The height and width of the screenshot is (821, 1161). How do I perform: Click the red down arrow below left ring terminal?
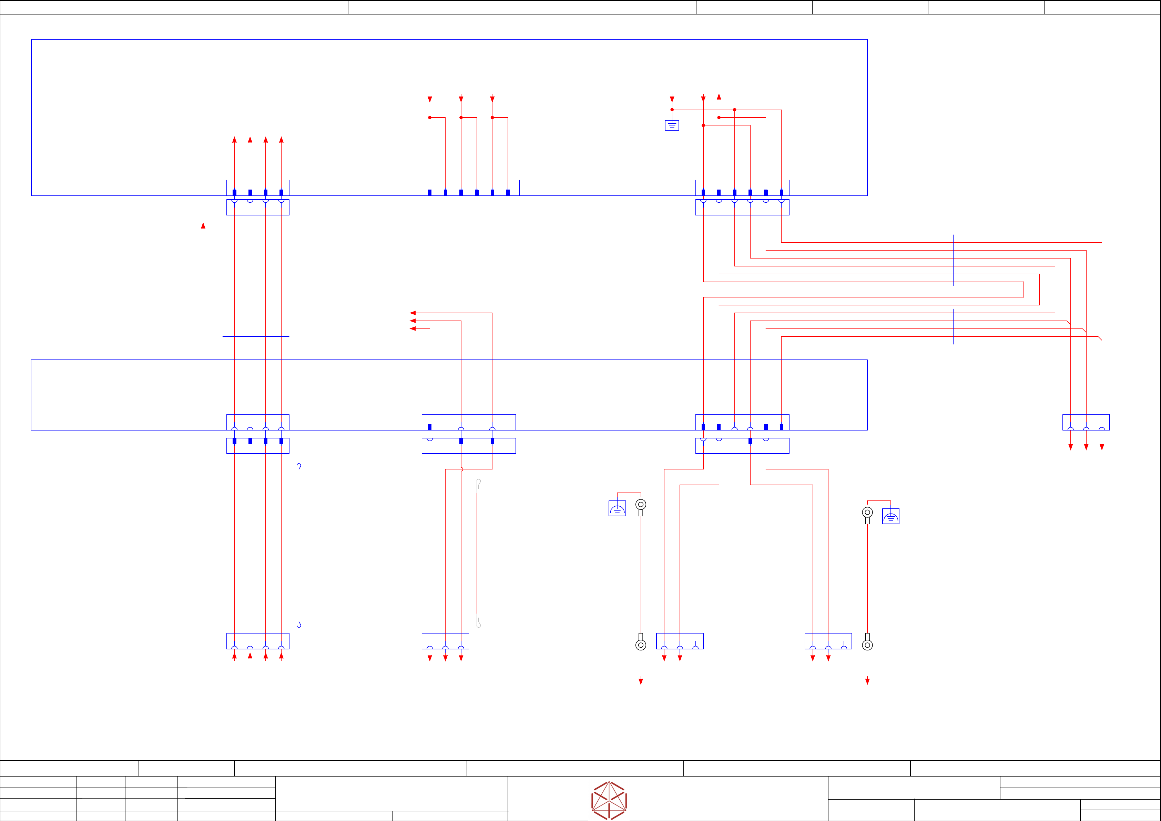641,681
